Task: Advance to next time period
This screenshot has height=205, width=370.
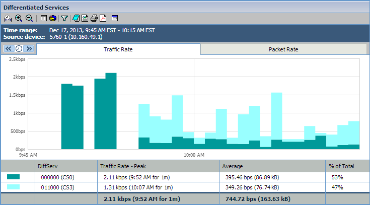Action: tap(29, 49)
